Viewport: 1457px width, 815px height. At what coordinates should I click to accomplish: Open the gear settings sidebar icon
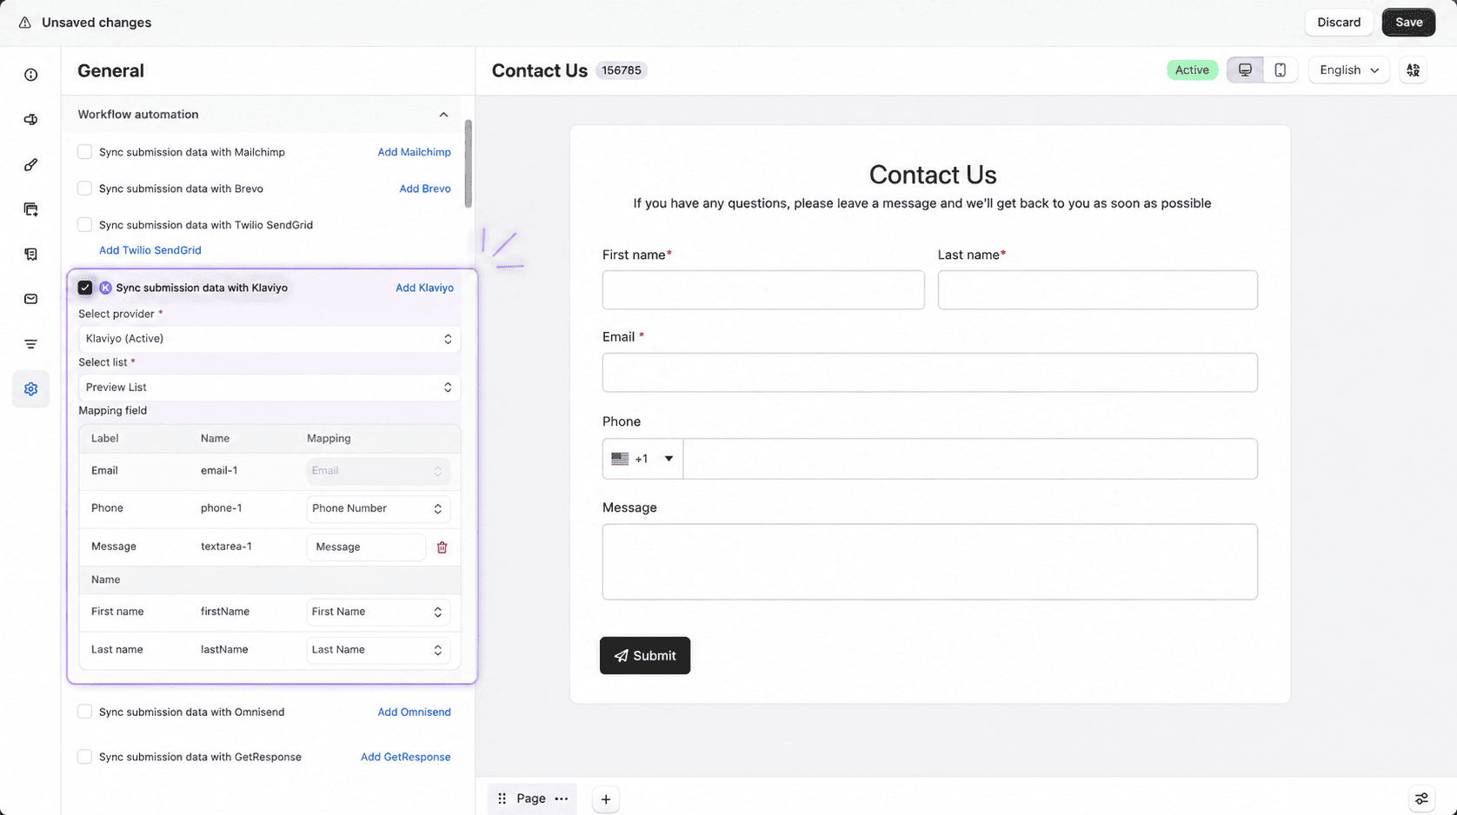(x=31, y=389)
